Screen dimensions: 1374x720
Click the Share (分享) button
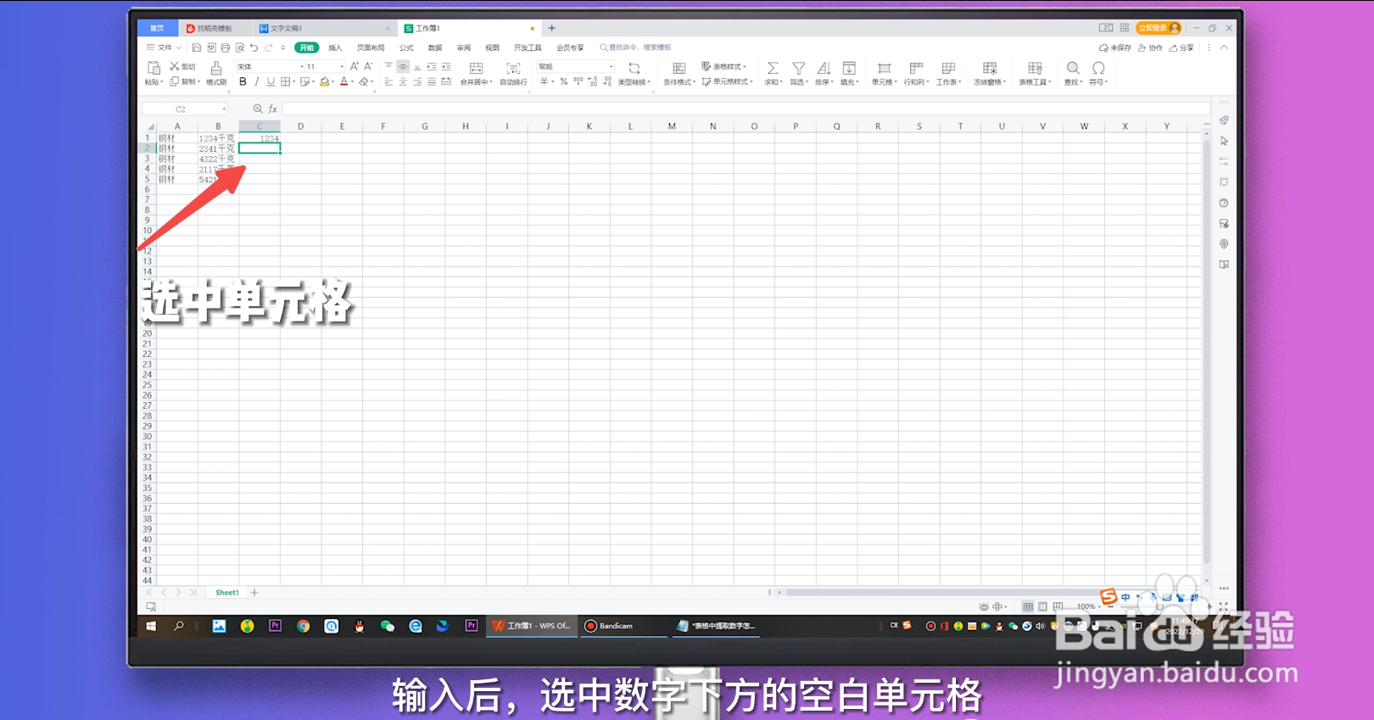coord(1181,47)
